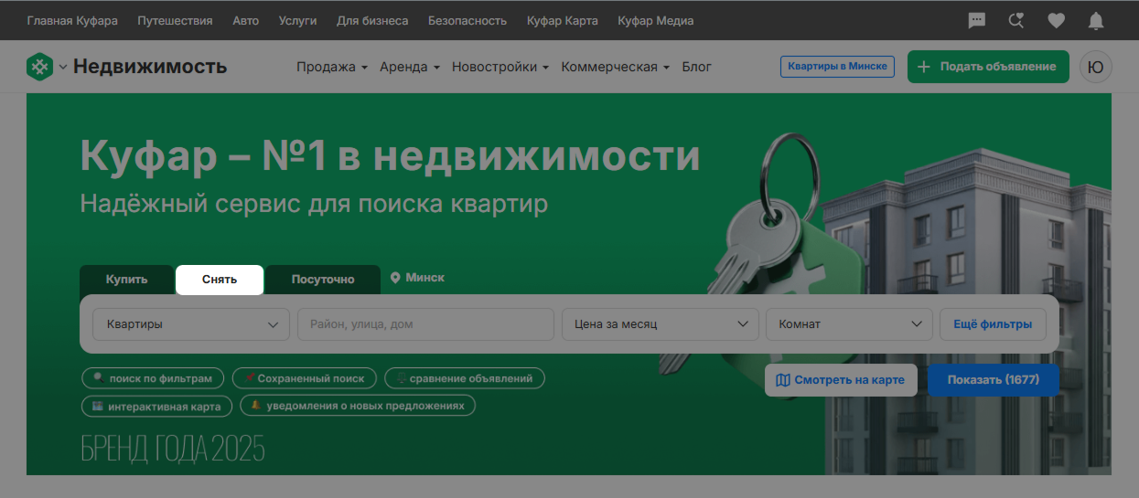
Task: Open the Путешествия link
Action: coord(175,20)
